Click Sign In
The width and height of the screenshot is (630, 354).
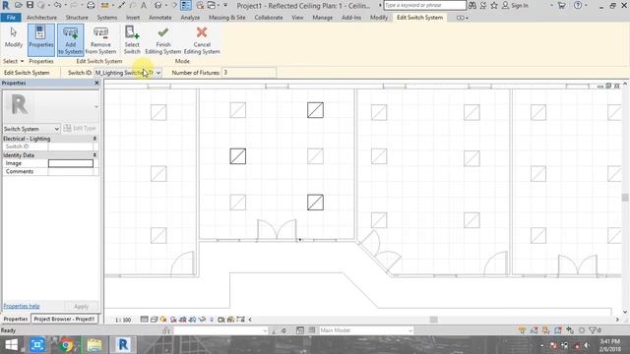pos(520,5)
